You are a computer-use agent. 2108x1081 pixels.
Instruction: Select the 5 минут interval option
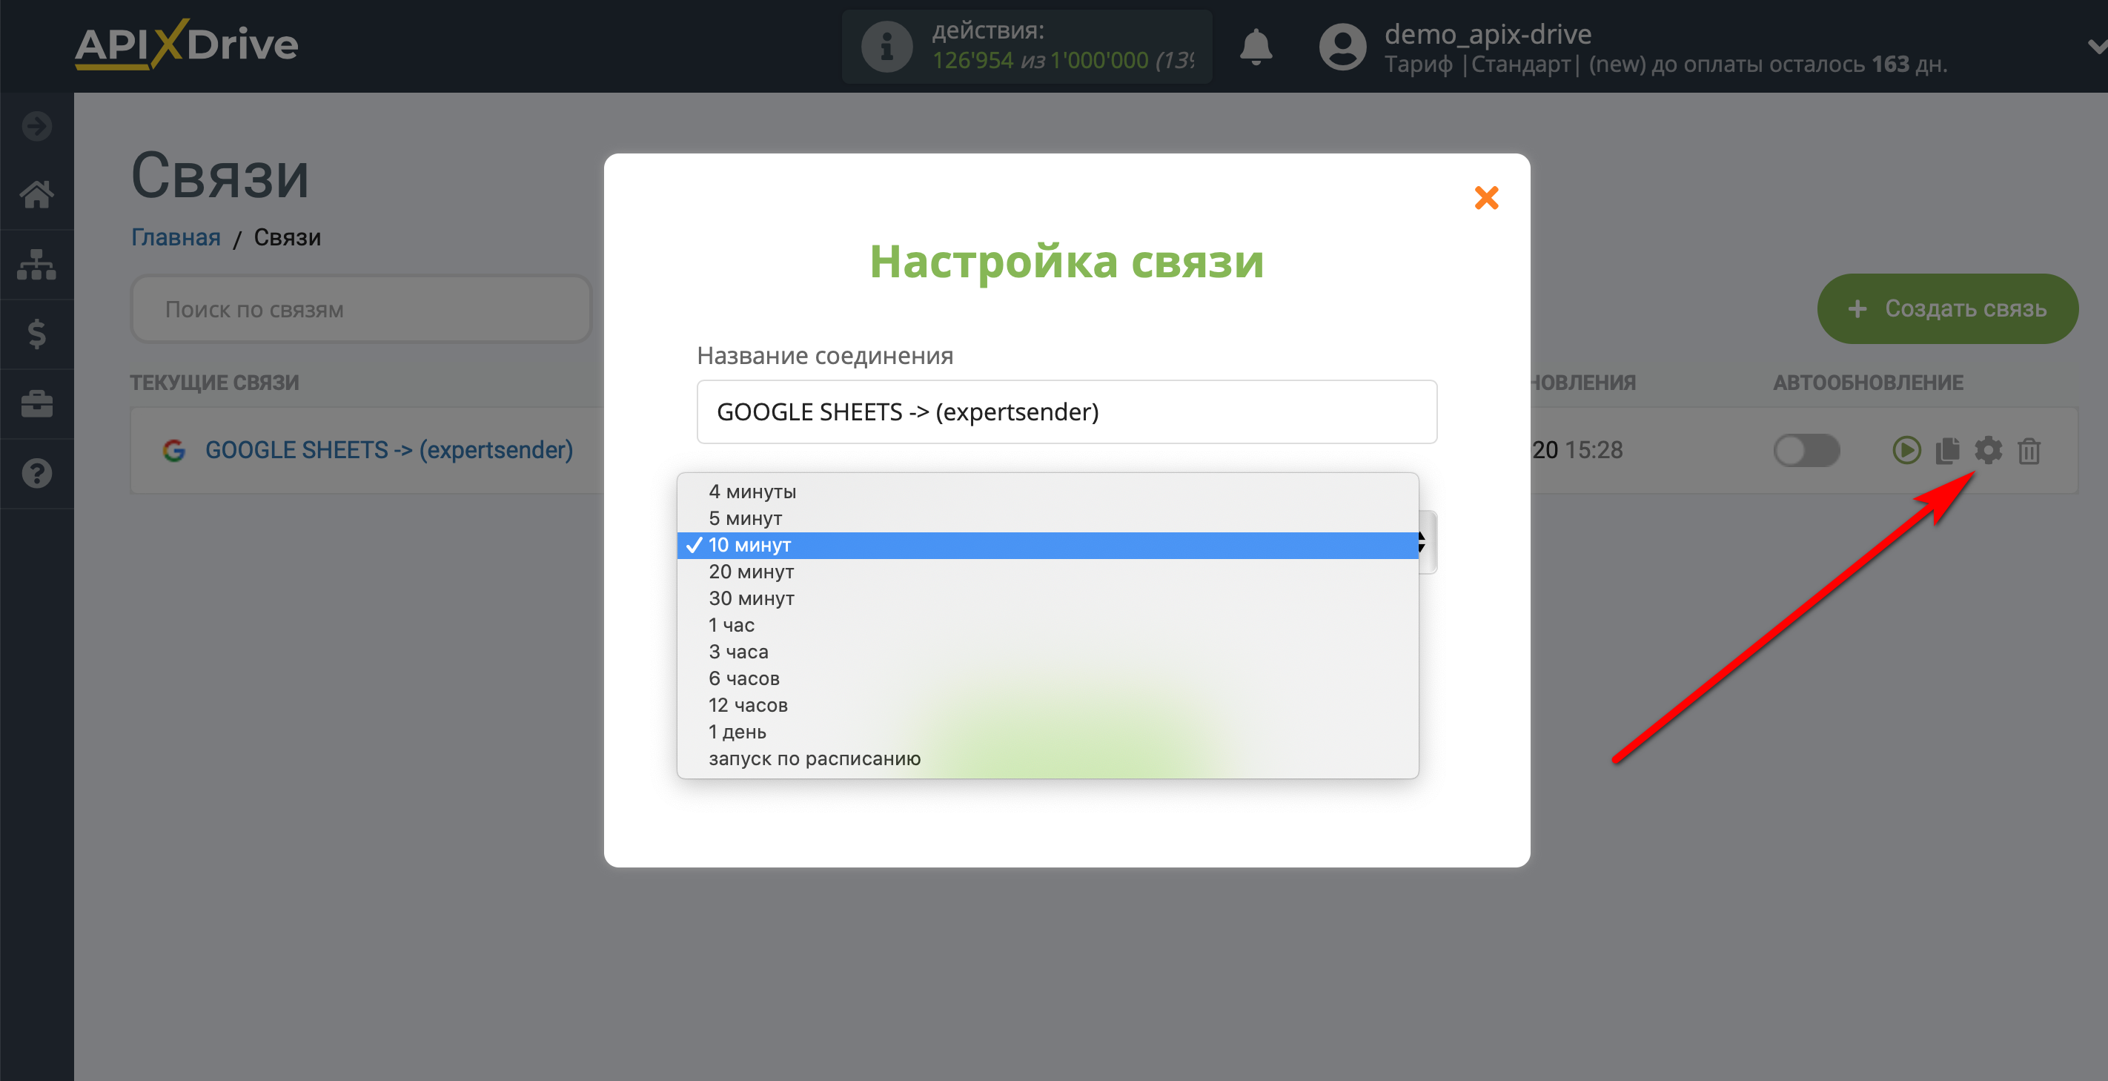click(1047, 518)
